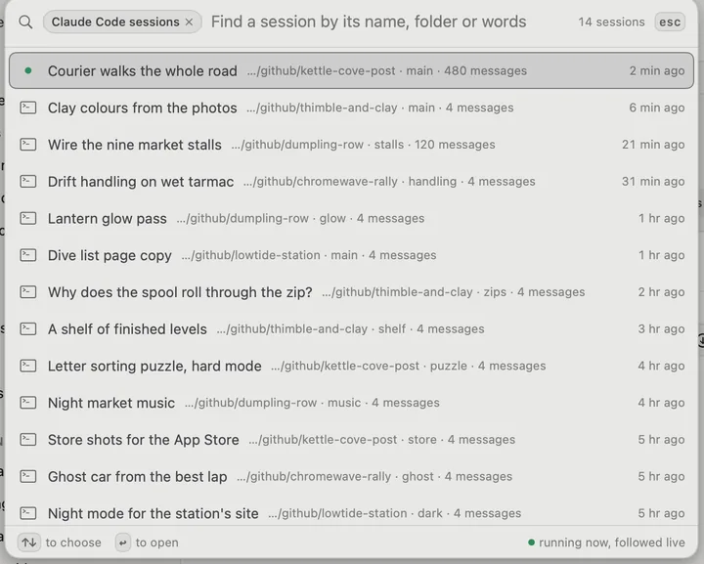The image size is (704, 564).
Task: Open the Wire the nine market stalls session
Action: (x=351, y=145)
